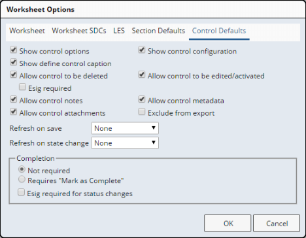Toggle Allow control notes checkbox

13,99
